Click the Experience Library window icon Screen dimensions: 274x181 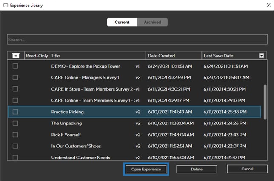6,5
